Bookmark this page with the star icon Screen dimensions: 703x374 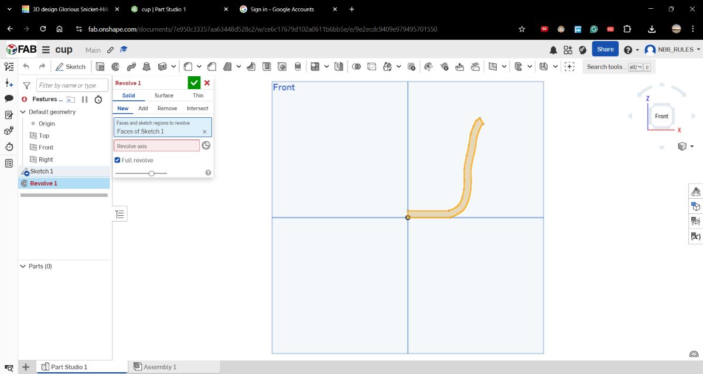522,29
